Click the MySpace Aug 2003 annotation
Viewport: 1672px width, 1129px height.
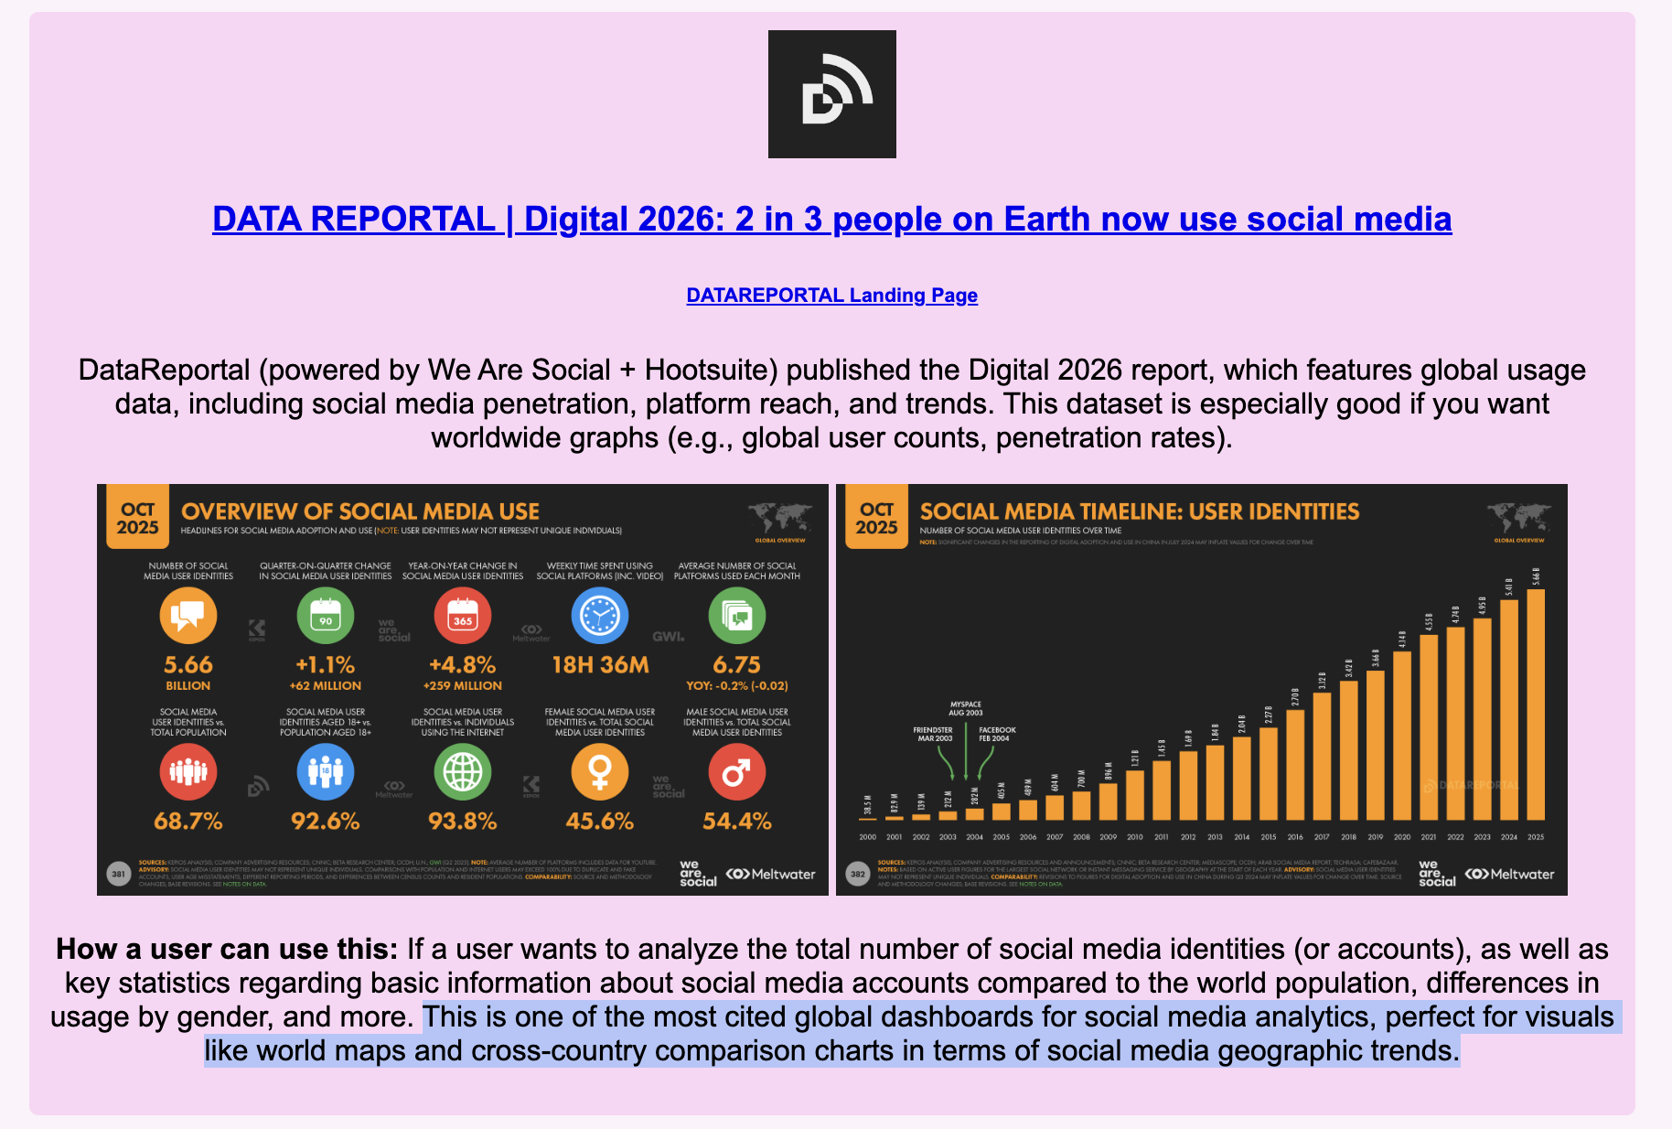coord(966,708)
